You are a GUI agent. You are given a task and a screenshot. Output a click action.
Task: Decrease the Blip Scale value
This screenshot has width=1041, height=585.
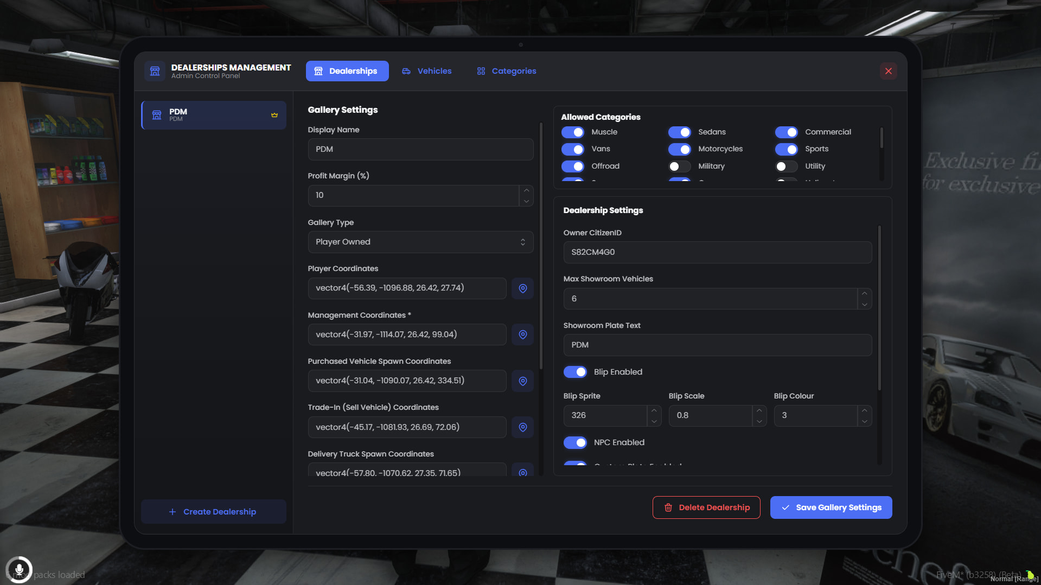[x=759, y=421]
